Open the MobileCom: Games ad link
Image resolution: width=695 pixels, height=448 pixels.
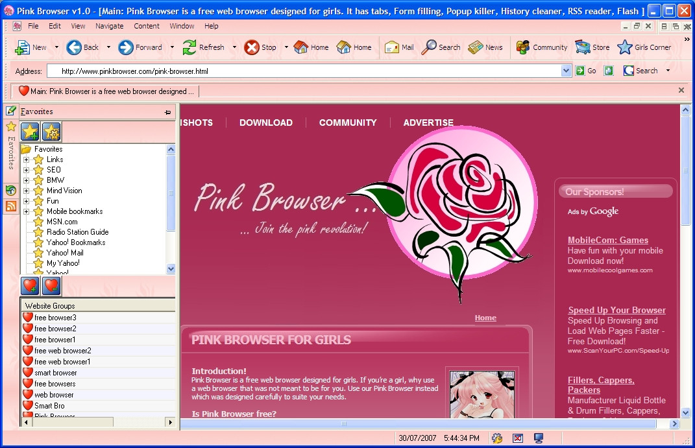608,240
